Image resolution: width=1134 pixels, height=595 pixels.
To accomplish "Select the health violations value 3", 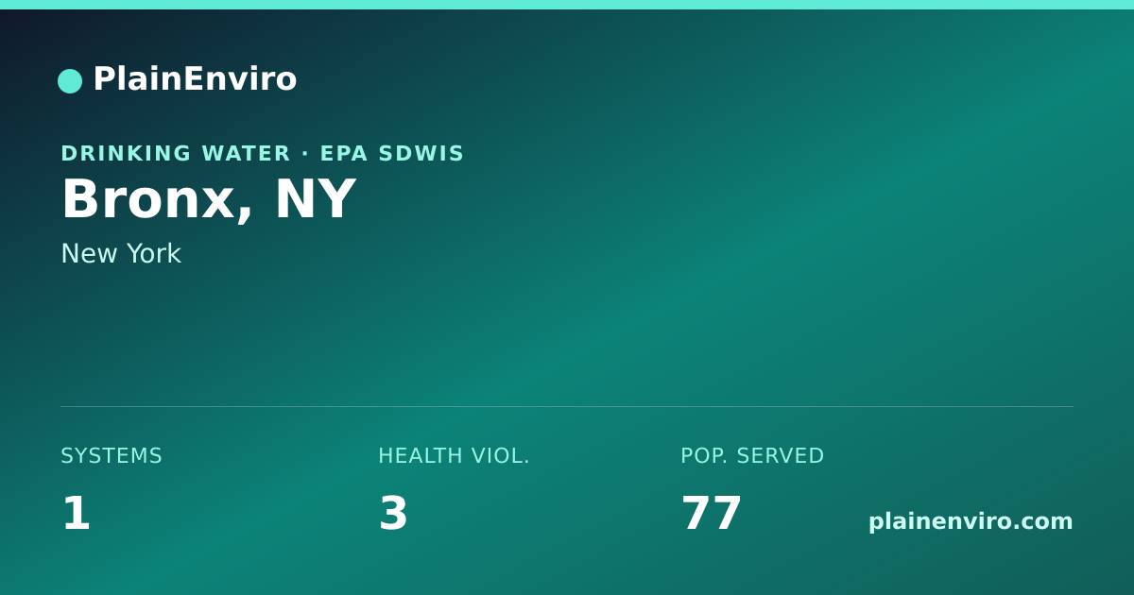I will point(393,514).
